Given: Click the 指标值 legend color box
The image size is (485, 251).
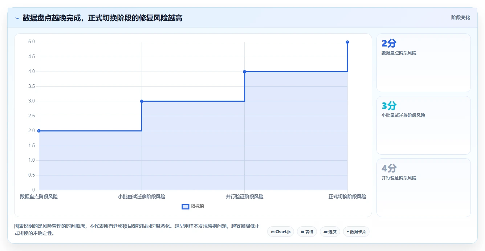Looking at the screenshot, I should click(x=185, y=206).
